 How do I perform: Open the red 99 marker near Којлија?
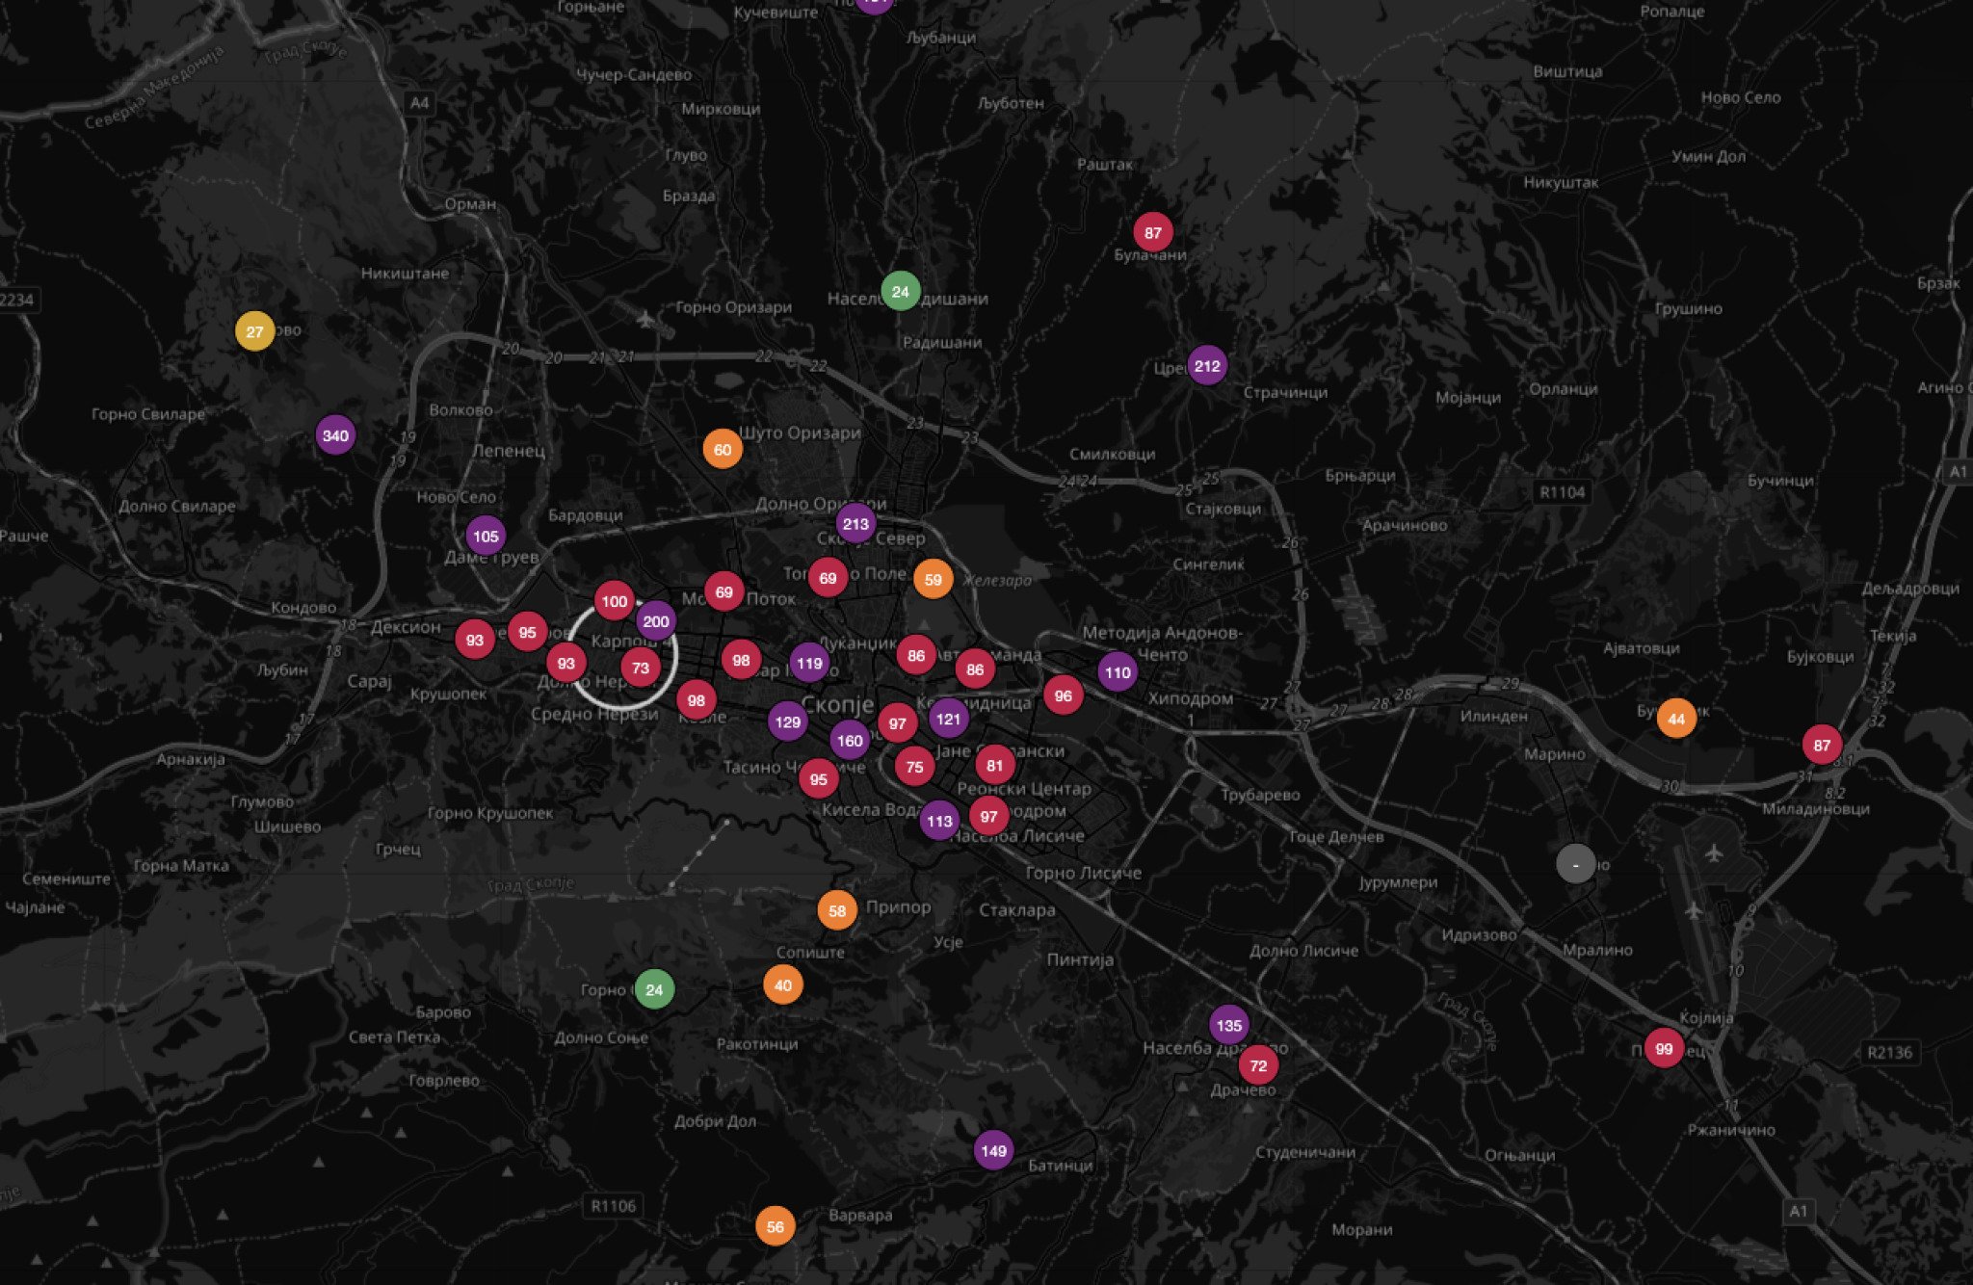tap(1664, 1048)
